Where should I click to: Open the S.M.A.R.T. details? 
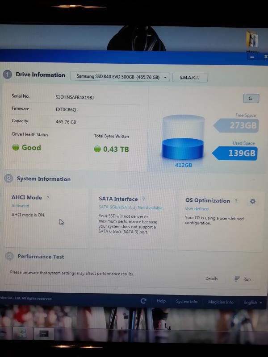(189, 77)
